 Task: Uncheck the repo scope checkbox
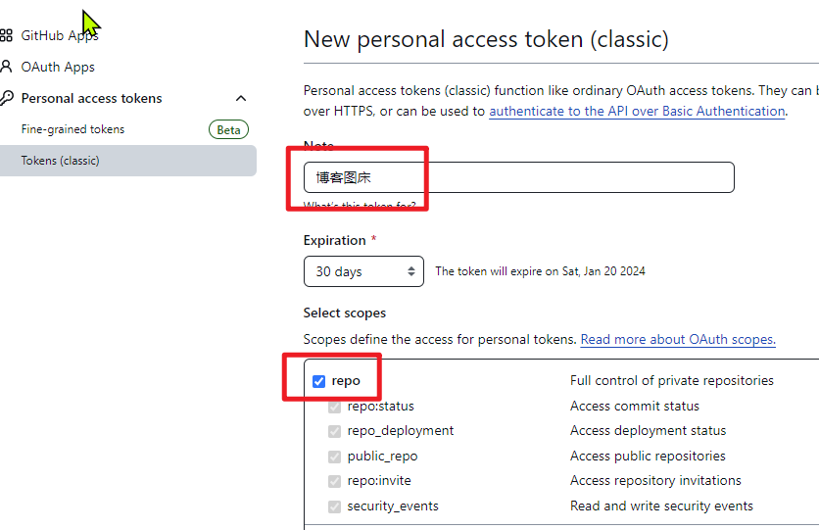pos(318,381)
